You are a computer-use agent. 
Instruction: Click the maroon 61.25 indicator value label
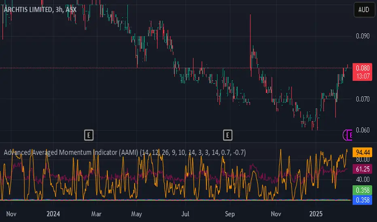coord(362,169)
